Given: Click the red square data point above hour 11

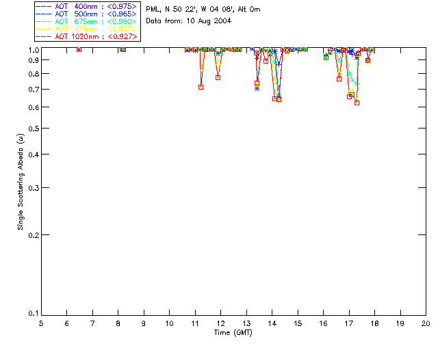Looking at the screenshot, I should [201, 87].
